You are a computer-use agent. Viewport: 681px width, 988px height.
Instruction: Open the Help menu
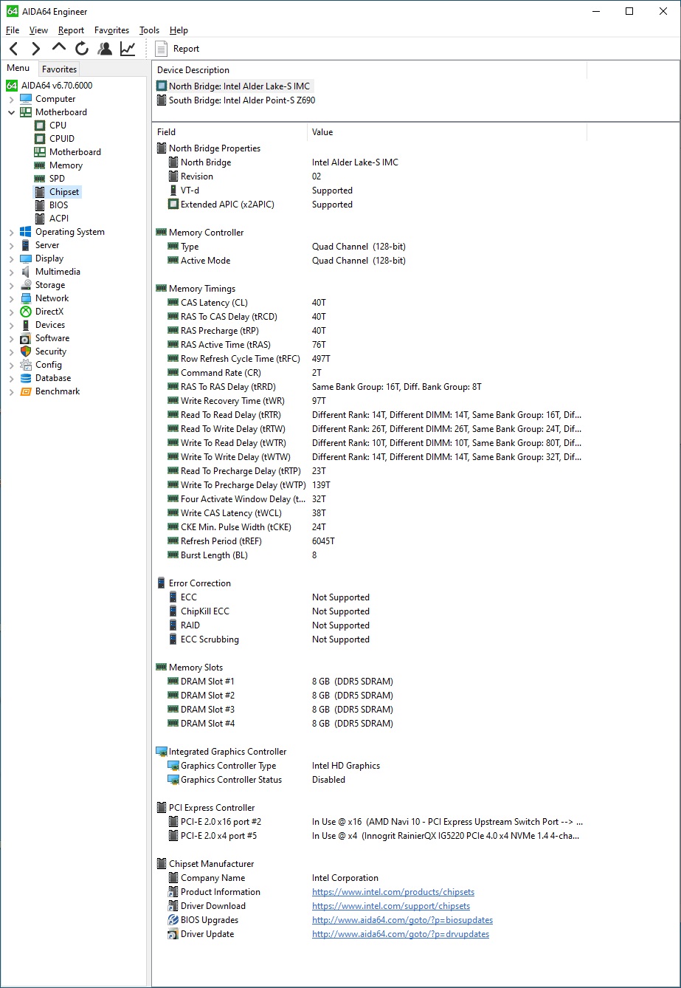tap(179, 30)
